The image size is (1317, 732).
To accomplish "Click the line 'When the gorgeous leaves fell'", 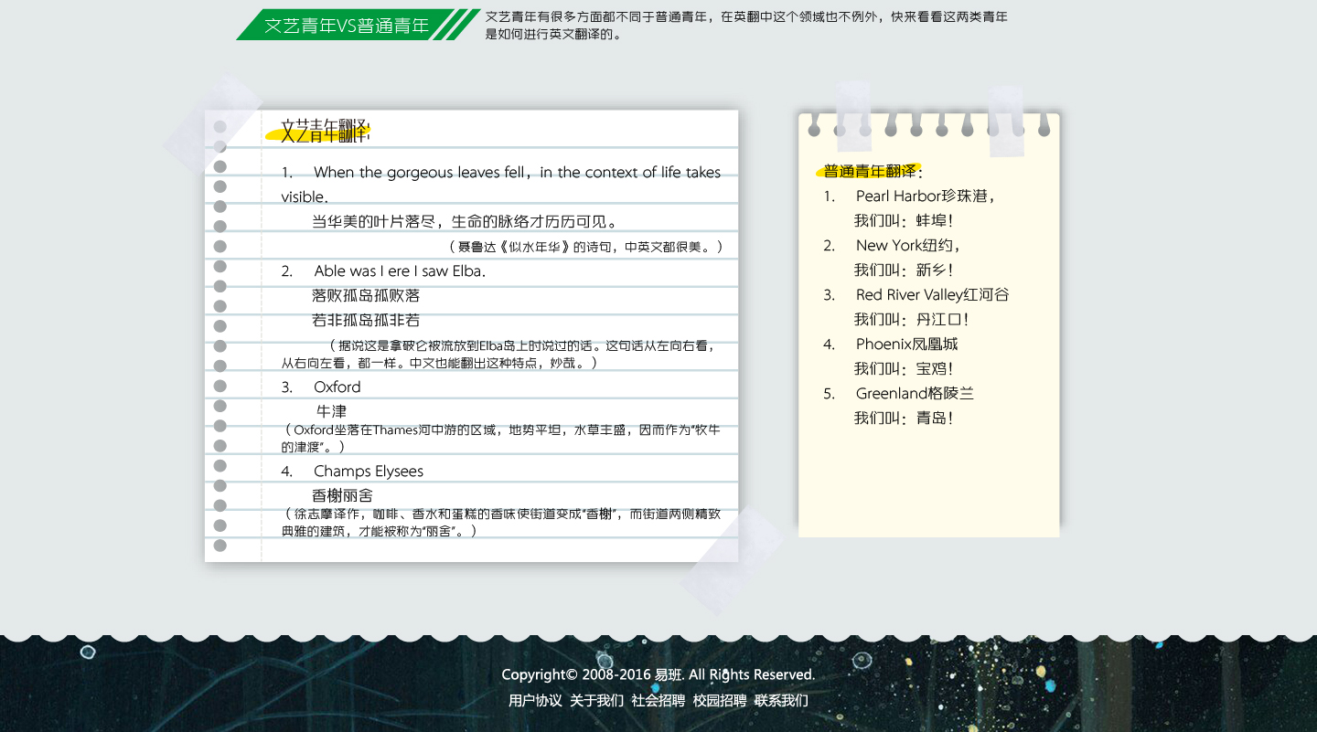I will tap(500, 185).
